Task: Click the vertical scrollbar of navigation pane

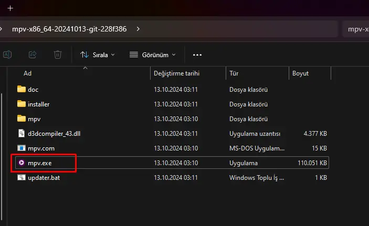Action: [x=2, y=156]
